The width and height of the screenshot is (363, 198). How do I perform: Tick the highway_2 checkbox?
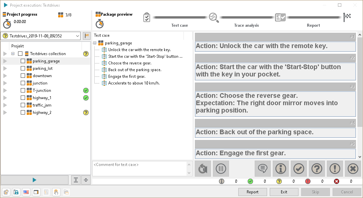tap(23, 113)
